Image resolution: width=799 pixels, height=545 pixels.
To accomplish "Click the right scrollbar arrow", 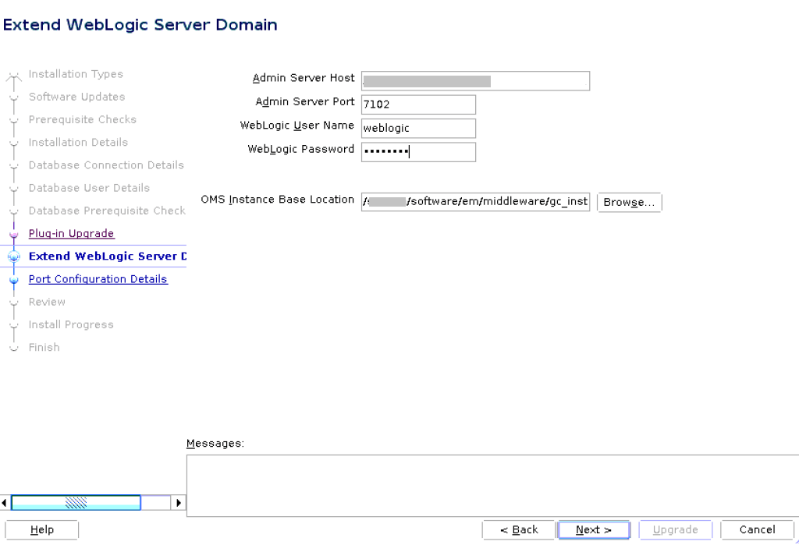I will [179, 503].
